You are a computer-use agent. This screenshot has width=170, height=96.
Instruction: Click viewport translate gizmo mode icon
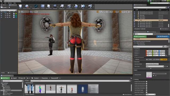coord(97,12)
